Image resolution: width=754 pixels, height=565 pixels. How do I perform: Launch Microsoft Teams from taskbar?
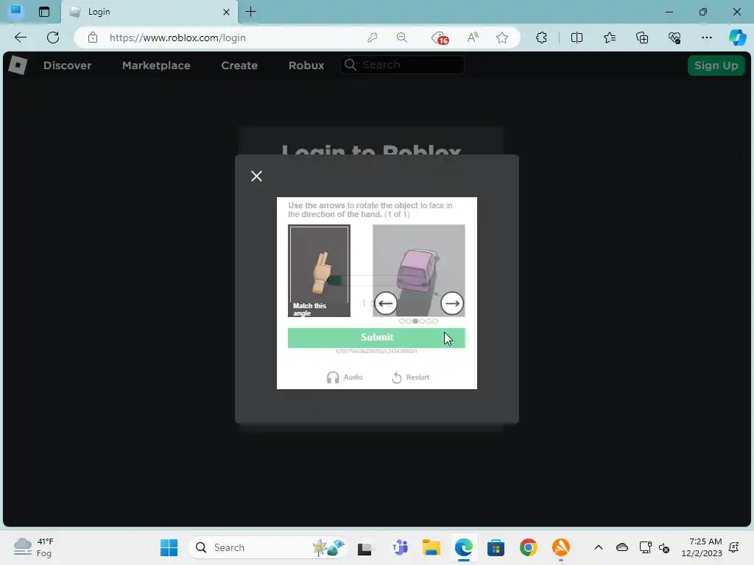400,547
